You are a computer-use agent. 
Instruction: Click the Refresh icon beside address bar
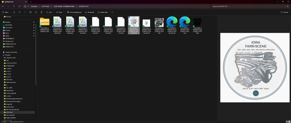(20, 6)
